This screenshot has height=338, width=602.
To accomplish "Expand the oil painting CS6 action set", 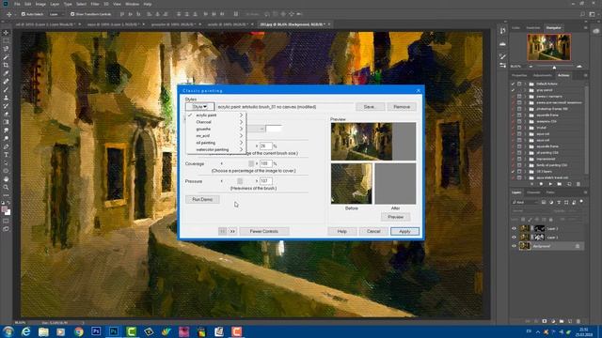I will coord(525,152).
